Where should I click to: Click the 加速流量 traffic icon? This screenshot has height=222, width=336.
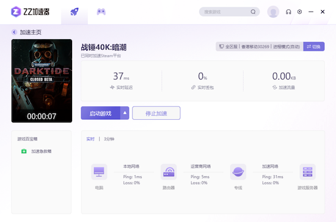(274, 87)
